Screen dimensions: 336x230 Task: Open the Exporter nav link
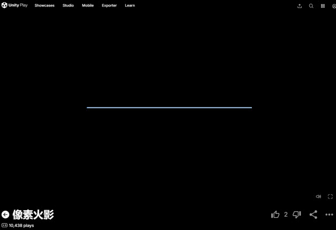click(109, 5)
